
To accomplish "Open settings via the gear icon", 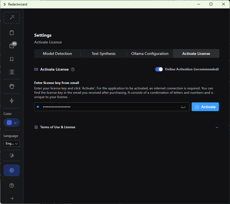I will pos(12,170).
